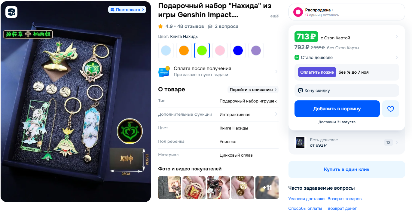
Task: Expand the Дополнительные функции row chevron
Action: [276, 114]
